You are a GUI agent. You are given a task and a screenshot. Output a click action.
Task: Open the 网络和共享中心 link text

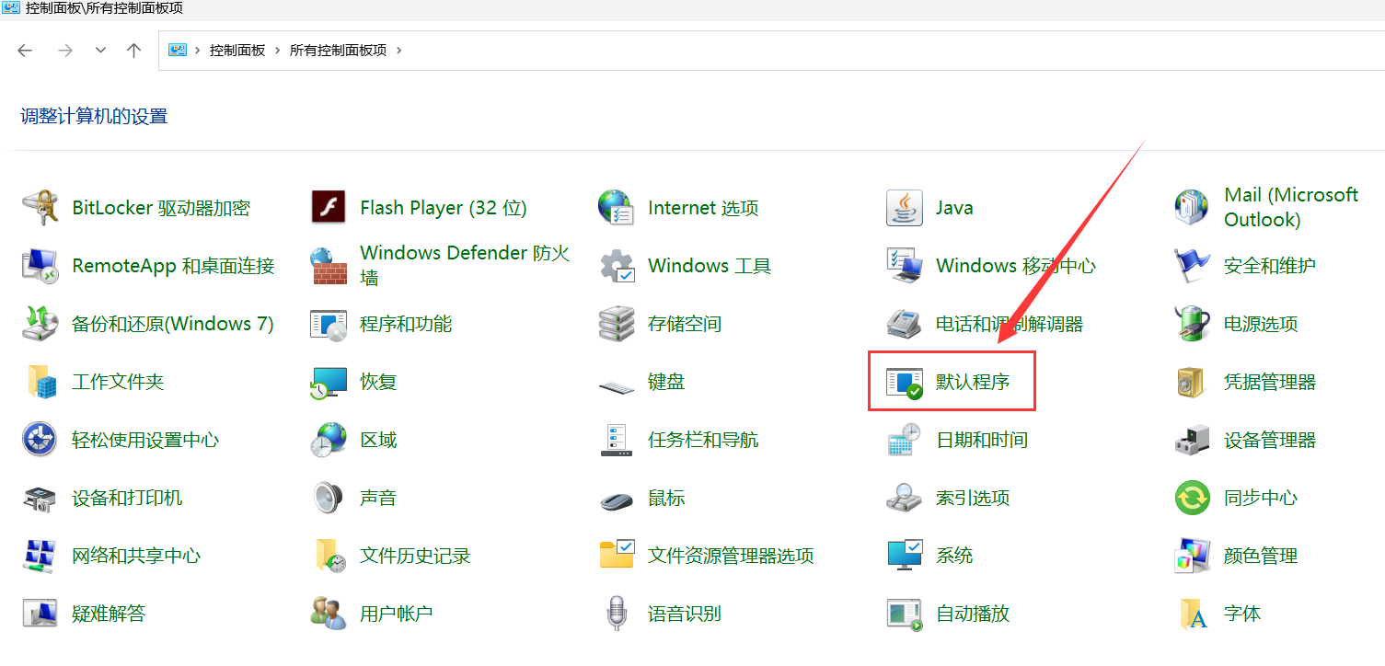(136, 556)
